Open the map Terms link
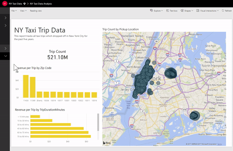This screenshot has height=151, width=233. point(219,144)
